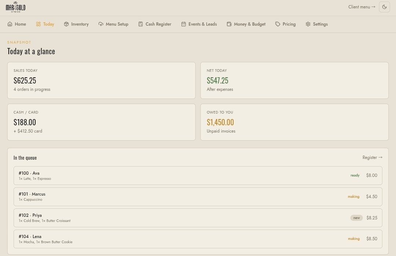Open order #104 · Lena

pyautogui.click(x=198, y=239)
